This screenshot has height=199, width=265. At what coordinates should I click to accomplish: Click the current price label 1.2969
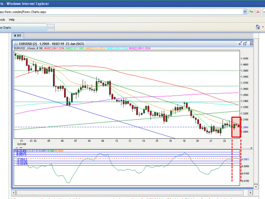[x=245, y=127]
